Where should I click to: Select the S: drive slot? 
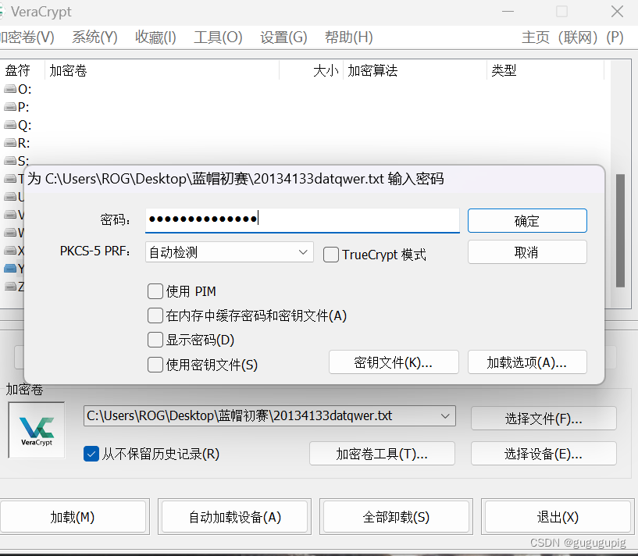pos(17,160)
